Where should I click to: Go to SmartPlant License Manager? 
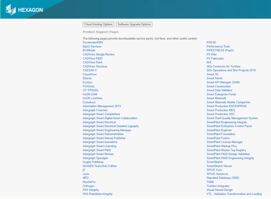pyautogui.click(x=224, y=142)
